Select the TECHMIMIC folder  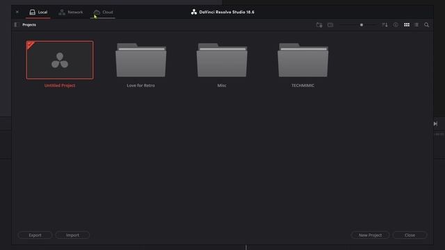[x=303, y=60]
